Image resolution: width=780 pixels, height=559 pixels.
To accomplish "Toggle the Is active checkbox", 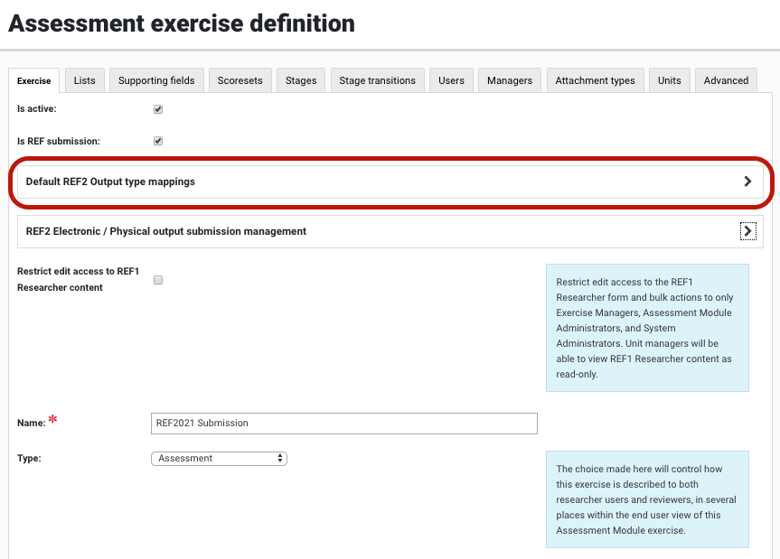I will pyautogui.click(x=158, y=109).
